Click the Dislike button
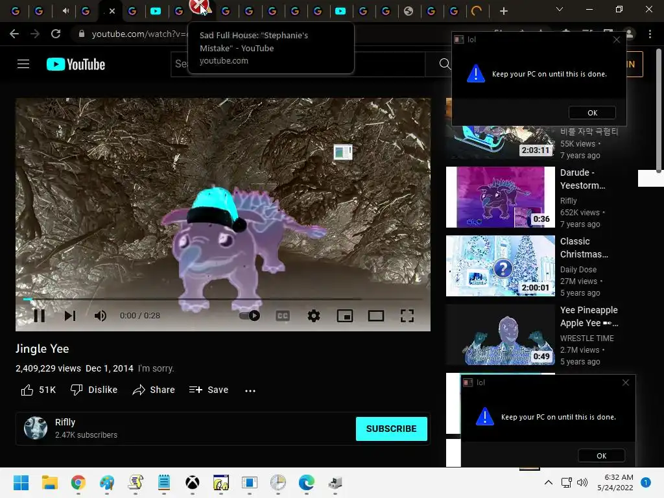 tap(94, 390)
